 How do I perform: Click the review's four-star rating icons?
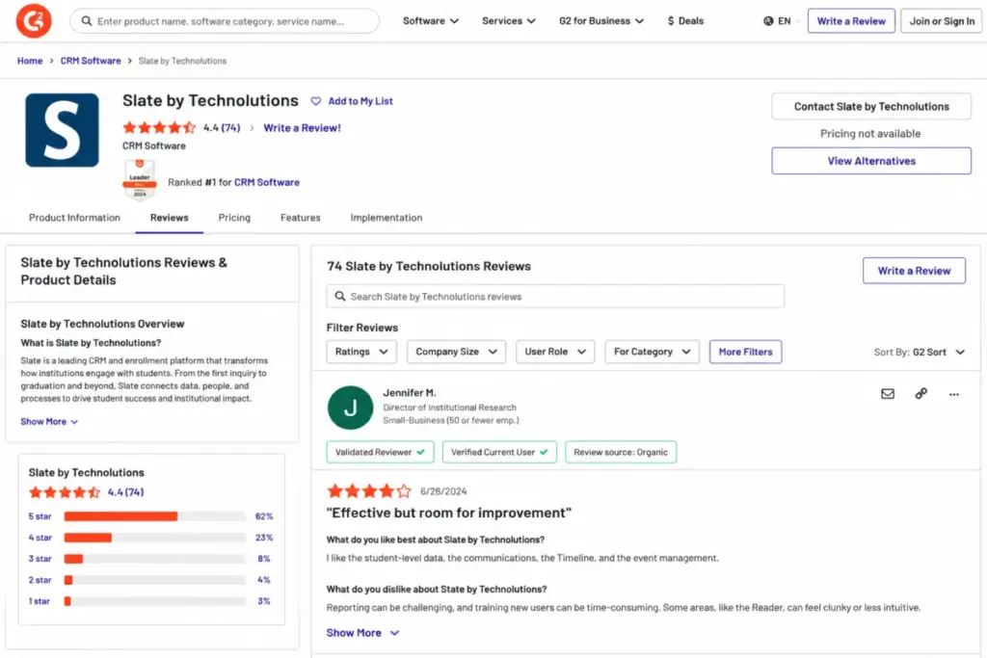[x=369, y=491]
